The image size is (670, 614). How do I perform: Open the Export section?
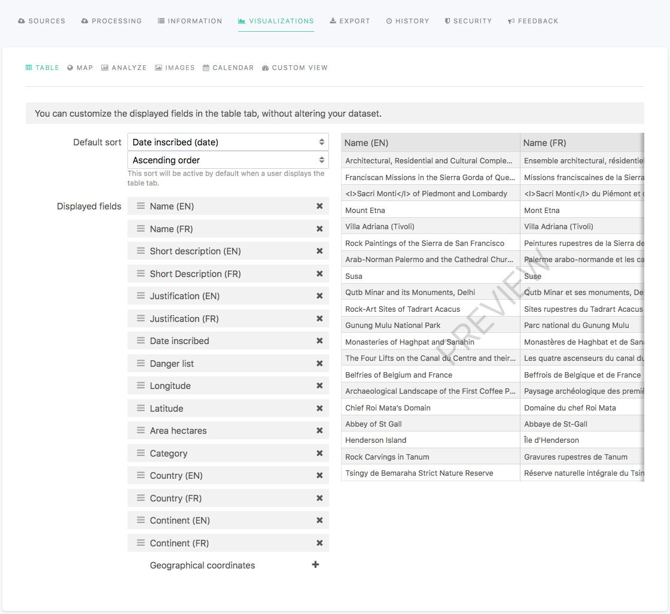[350, 21]
